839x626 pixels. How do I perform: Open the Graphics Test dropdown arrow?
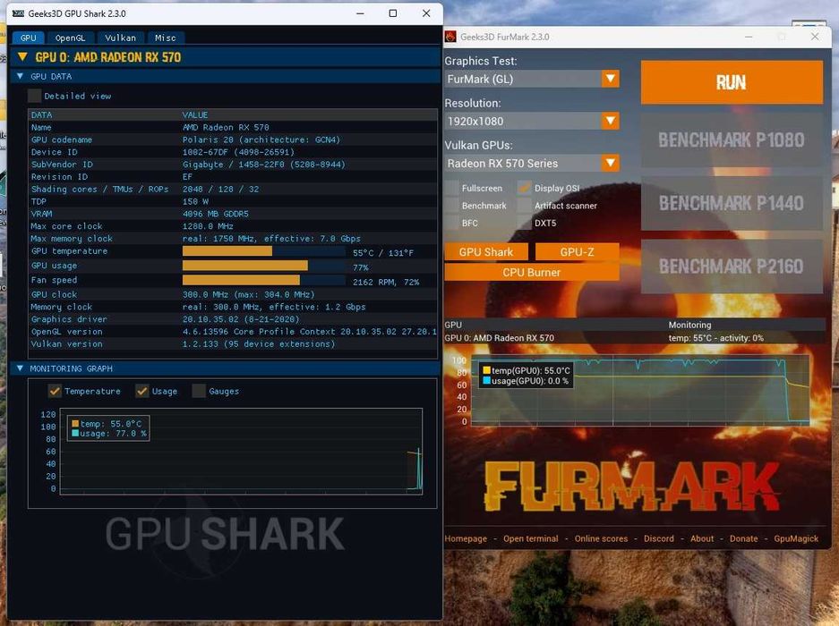point(610,79)
